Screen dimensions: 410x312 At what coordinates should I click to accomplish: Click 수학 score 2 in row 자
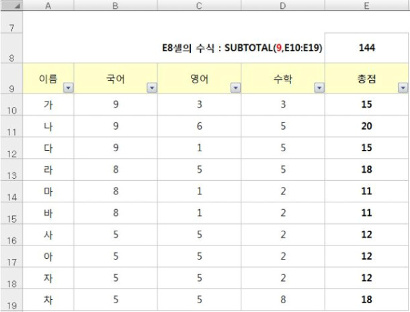point(283,278)
